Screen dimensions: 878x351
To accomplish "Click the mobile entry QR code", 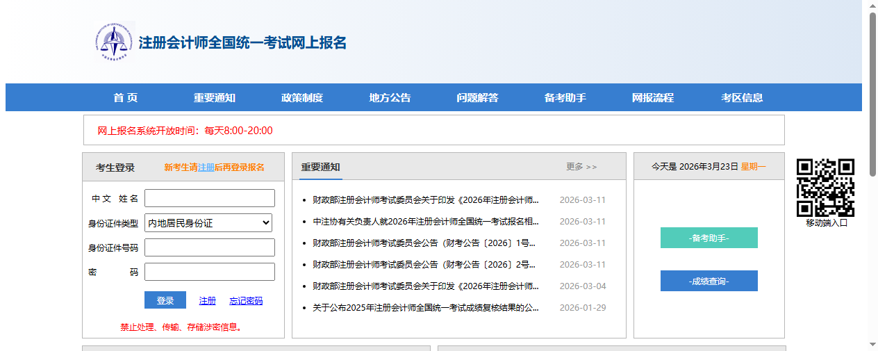I will tap(825, 187).
